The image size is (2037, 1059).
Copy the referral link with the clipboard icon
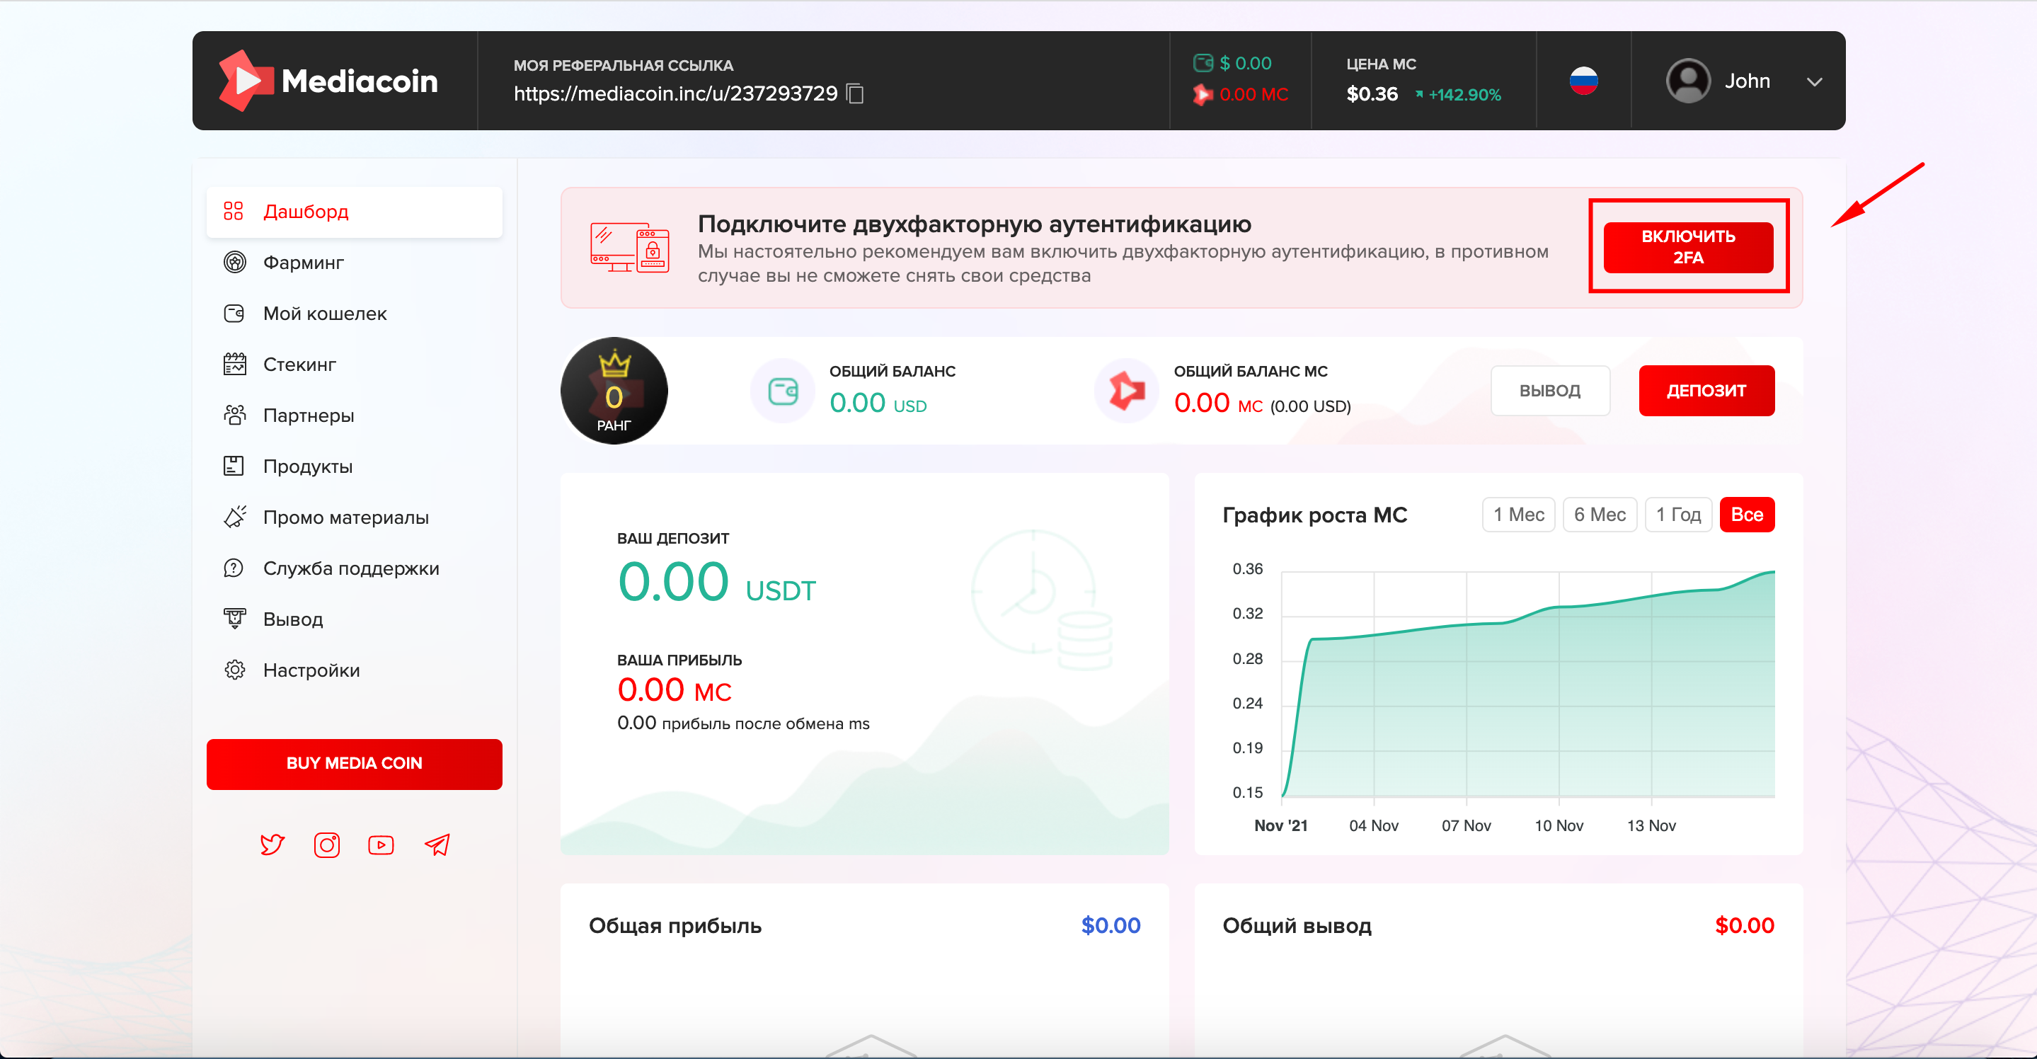(x=855, y=93)
